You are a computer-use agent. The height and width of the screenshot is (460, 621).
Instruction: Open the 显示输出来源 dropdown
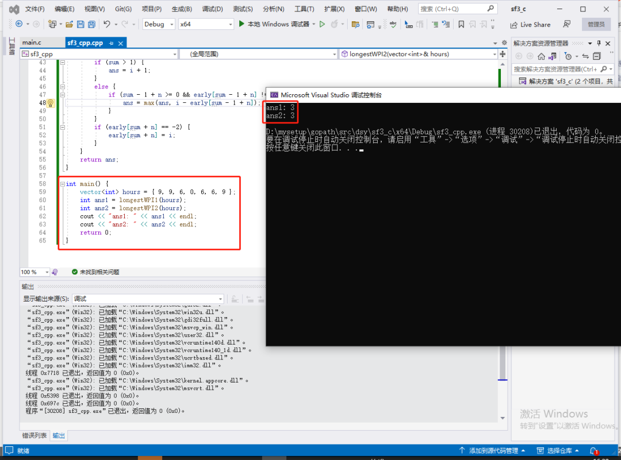[x=148, y=299]
